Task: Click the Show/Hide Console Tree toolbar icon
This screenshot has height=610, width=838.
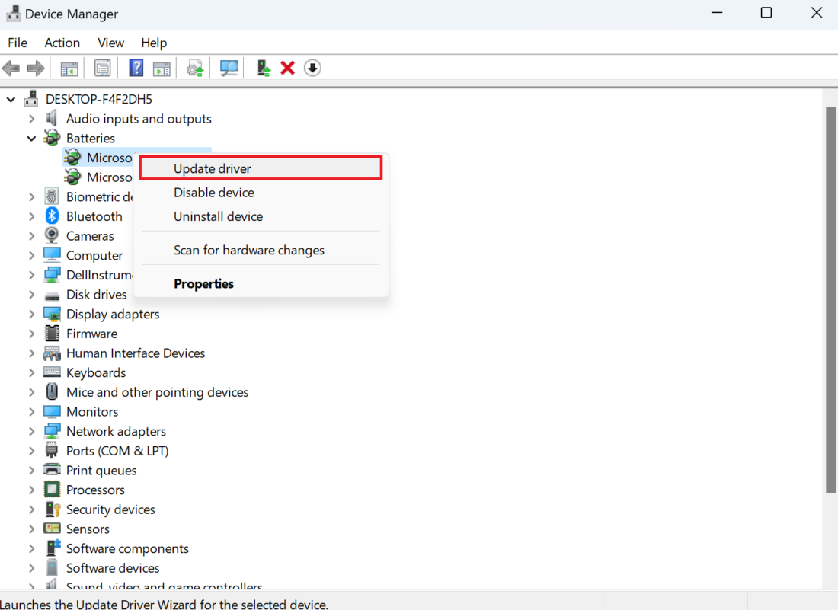Action: [x=69, y=69]
